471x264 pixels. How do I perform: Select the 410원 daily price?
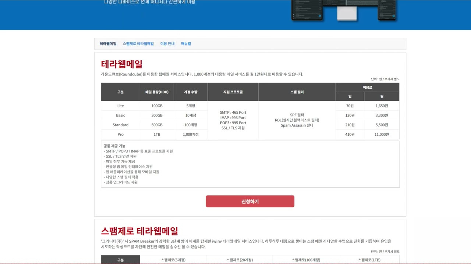(350, 135)
